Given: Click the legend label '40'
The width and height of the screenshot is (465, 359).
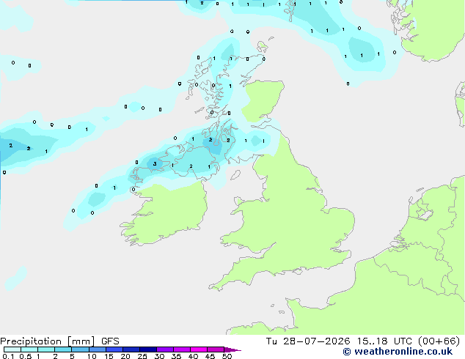Looking at the screenshot, I should point(193,356).
